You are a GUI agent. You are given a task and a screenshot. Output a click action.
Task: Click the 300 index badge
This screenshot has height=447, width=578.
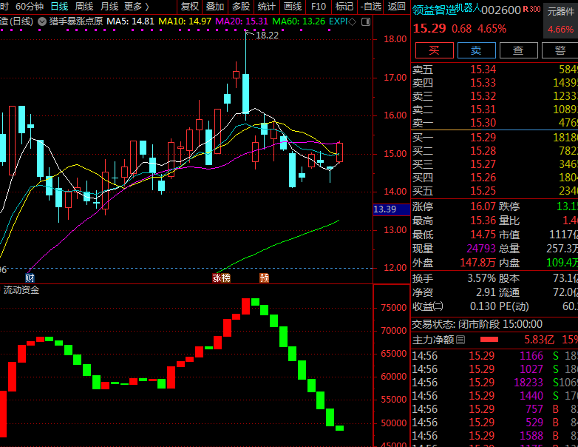click(x=535, y=9)
